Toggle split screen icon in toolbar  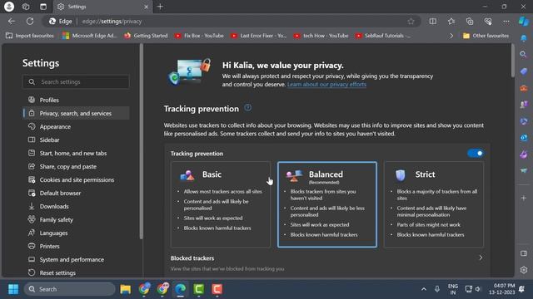[x=433, y=22]
